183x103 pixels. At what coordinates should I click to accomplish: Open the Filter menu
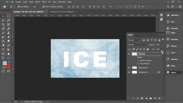pos(44,2)
